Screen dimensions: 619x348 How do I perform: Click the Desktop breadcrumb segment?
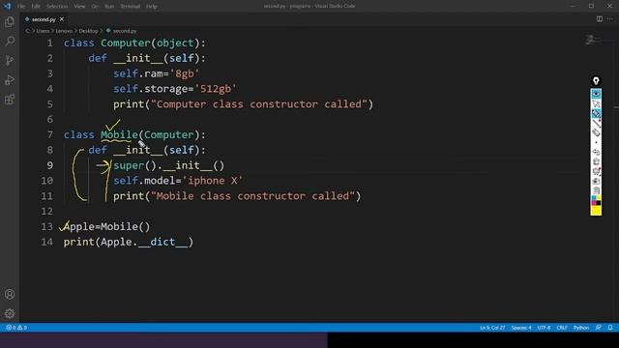(x=88, y=31)
